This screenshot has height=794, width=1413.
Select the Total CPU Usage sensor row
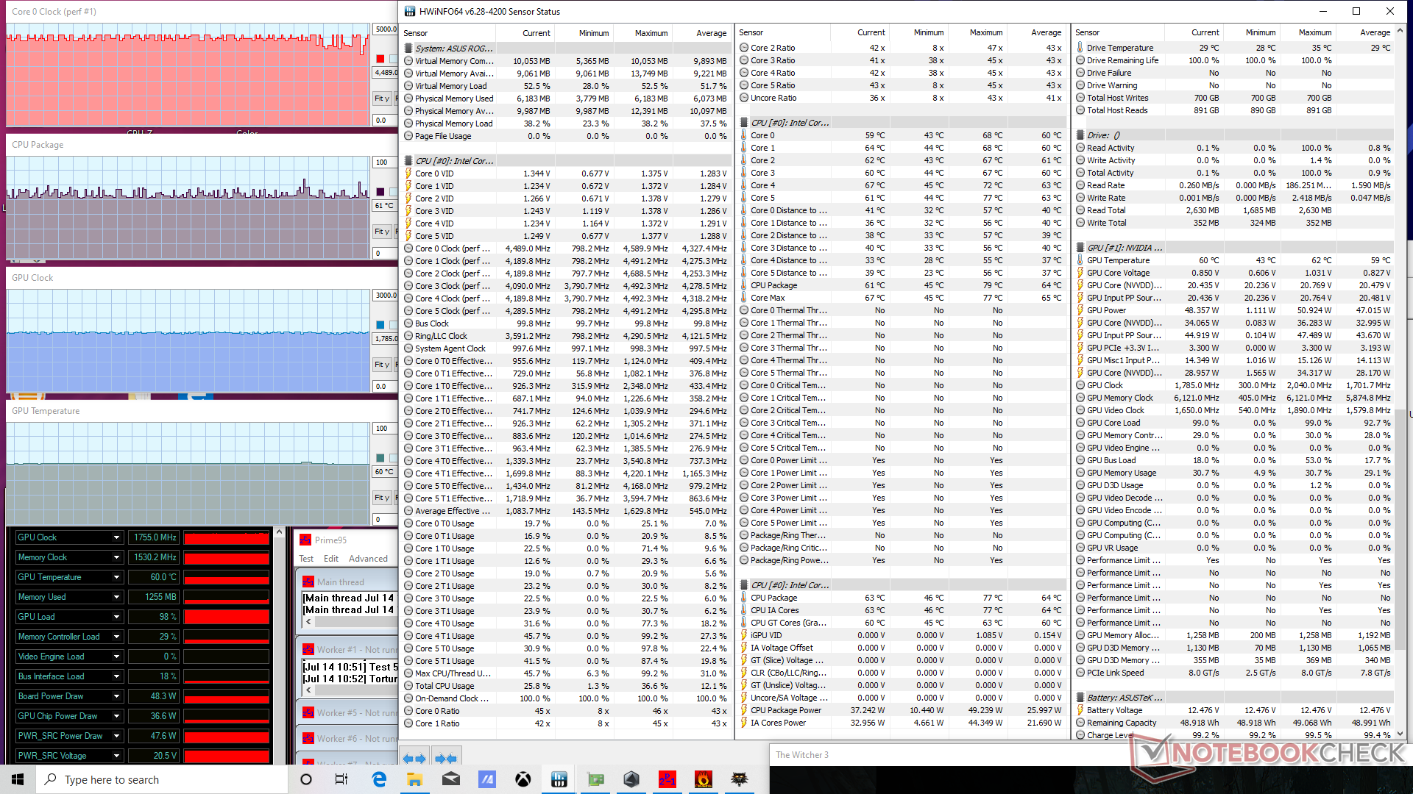(566, 686)
